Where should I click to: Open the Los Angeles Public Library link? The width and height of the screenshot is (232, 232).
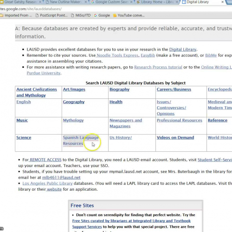[47, 183]
